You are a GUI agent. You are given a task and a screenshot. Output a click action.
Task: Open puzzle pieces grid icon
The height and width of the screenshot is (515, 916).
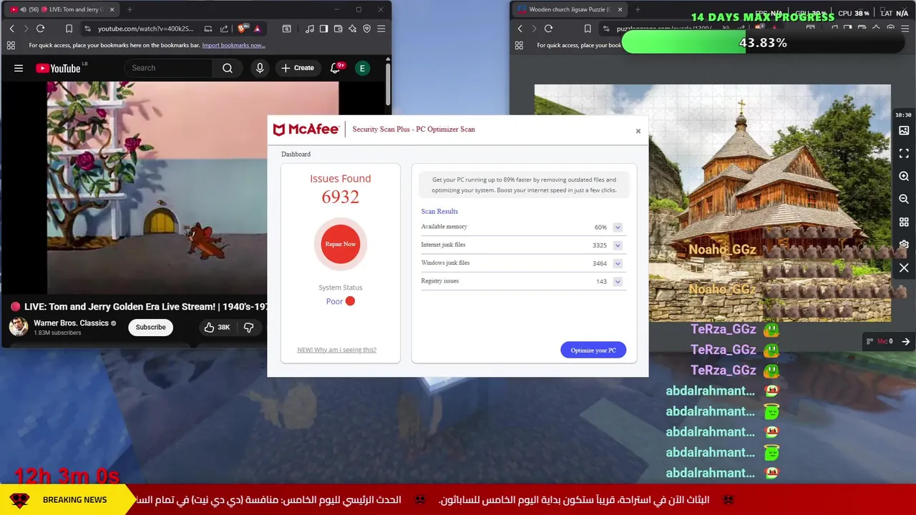click(904, 222)
